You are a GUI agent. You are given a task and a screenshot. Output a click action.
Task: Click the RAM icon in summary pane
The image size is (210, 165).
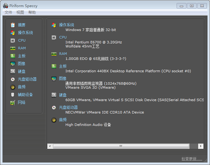click(54, 54)
